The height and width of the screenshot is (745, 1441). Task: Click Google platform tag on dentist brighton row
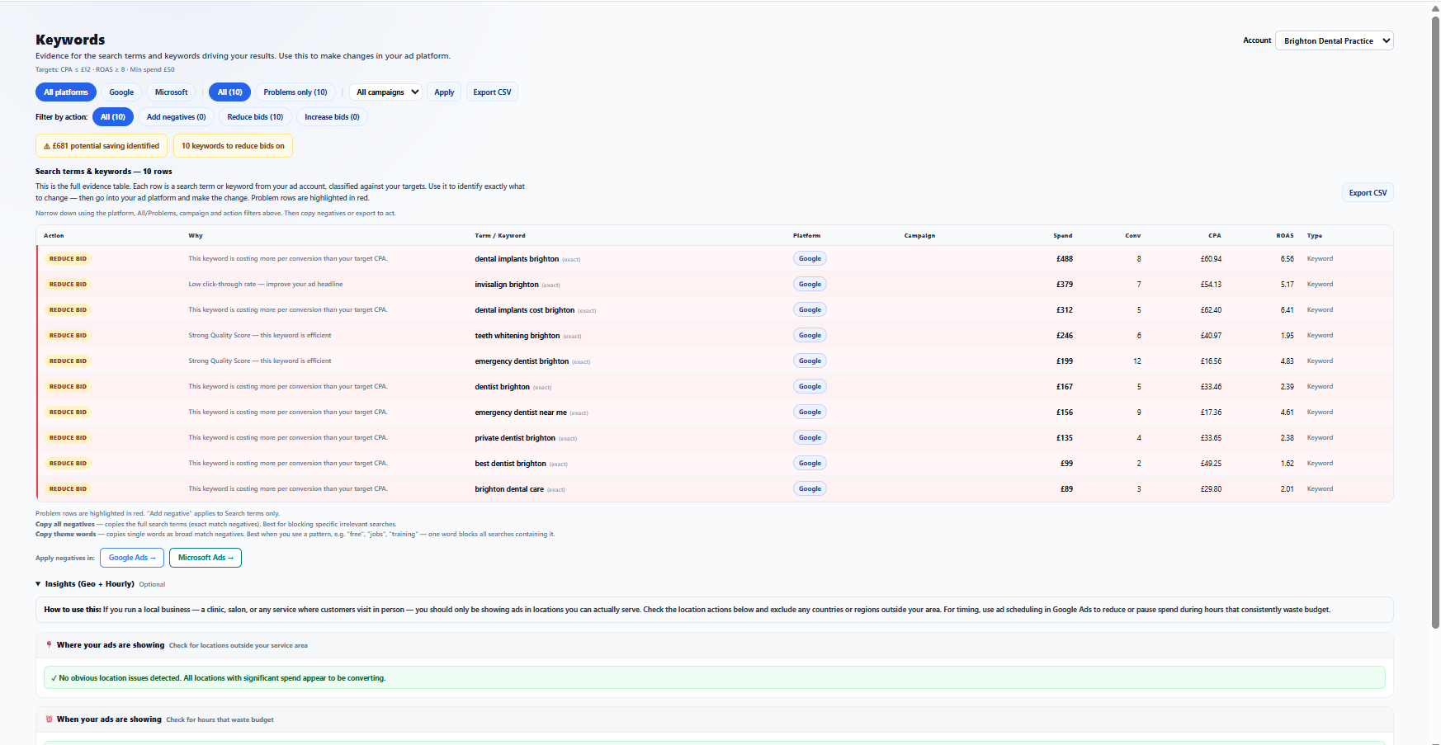[x=810, y=387]
